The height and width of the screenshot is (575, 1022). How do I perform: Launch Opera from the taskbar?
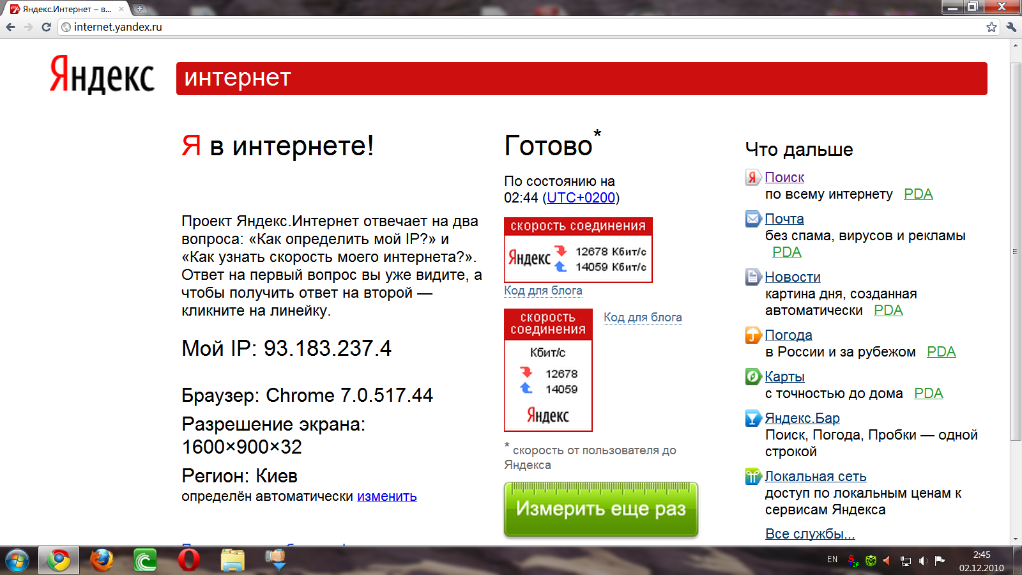pos(188,560)
